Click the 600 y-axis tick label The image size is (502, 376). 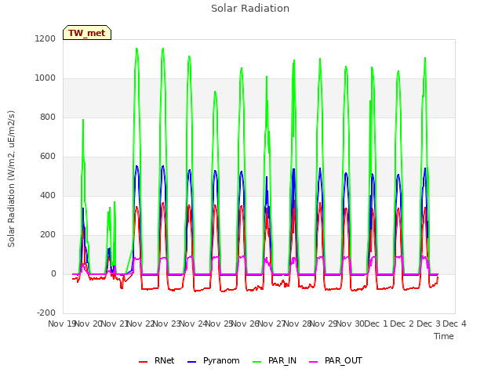click(48, 157)
